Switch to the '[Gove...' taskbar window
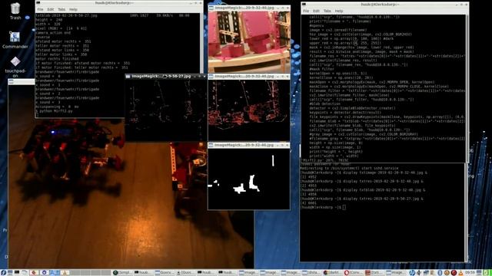This screenshot has height=276, width=492. [186, 273]
